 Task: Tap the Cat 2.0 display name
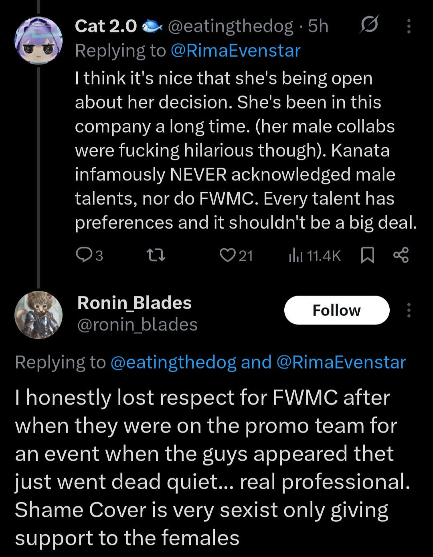pyautogui.click(x=106, y=26)
